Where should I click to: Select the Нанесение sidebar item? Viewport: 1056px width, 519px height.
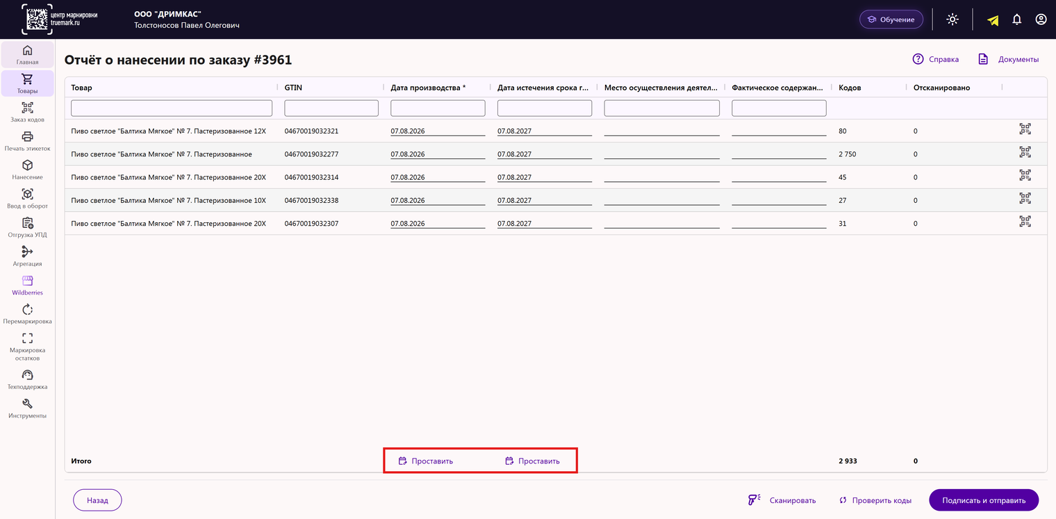click(x=27, y=170)
